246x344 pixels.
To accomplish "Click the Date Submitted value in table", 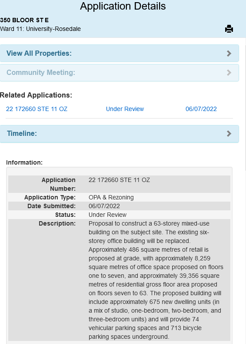I will point(104,206).
